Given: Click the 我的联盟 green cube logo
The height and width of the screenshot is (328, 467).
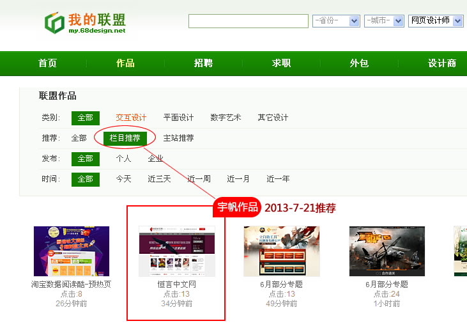Looking at the screenshot, I should tap(55, 22).
